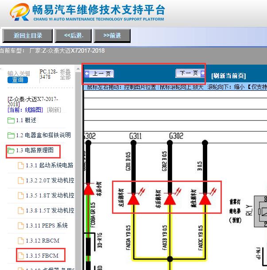The height and width of the screenshot is (270, 267).
Task: Click the FA03A YB 0.5 wire label
Action: pyautogui.click(x=128, y=238)
